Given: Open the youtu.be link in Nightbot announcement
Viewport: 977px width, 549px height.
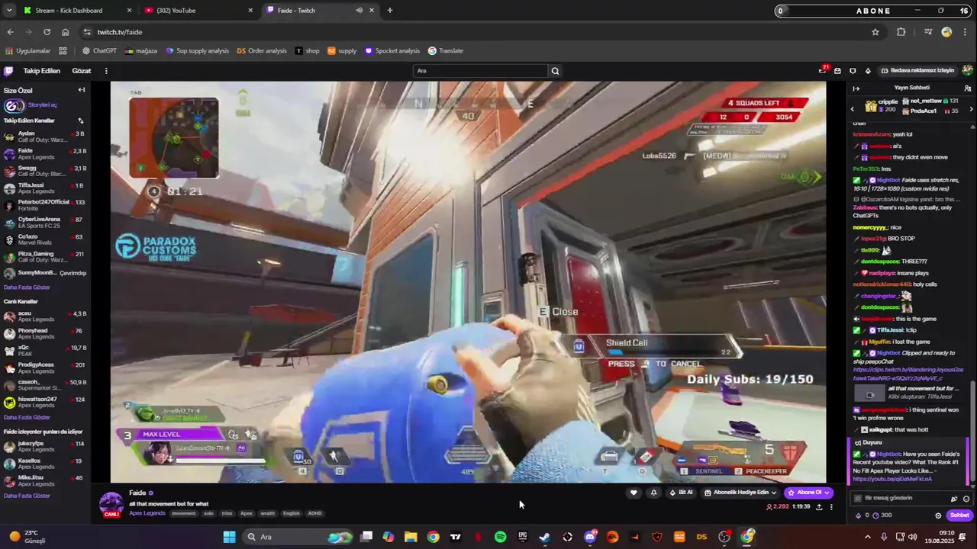Looking at the screenshot, I should tap(893, 479).
